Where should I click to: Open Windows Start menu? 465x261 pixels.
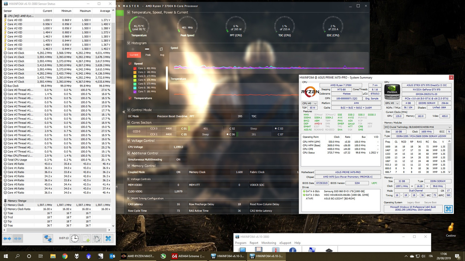coord(6,256)
